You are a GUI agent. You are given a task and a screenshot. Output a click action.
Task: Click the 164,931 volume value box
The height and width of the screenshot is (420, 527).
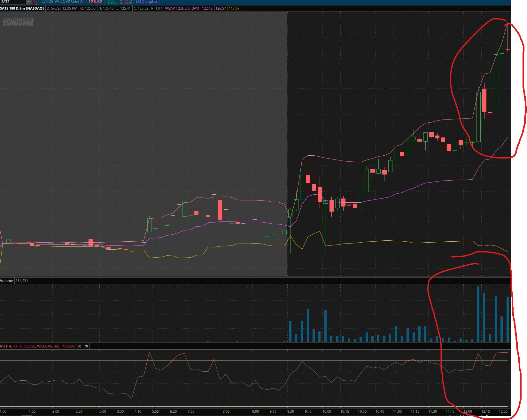coord(22,281)
